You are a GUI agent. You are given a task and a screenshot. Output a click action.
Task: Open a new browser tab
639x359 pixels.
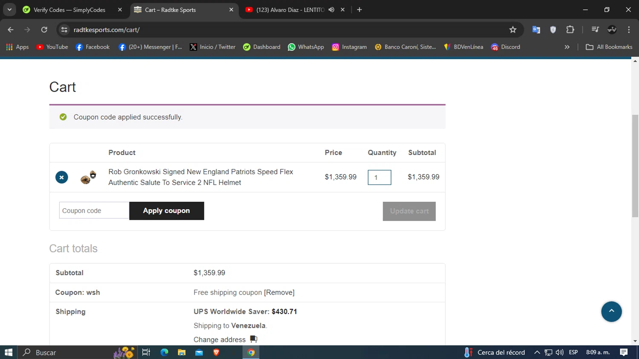click(x=359, y=10)
